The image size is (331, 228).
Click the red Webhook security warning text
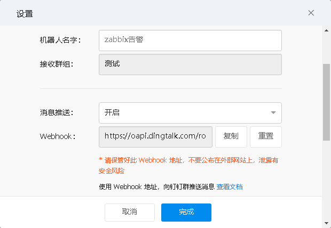[188, 166]
